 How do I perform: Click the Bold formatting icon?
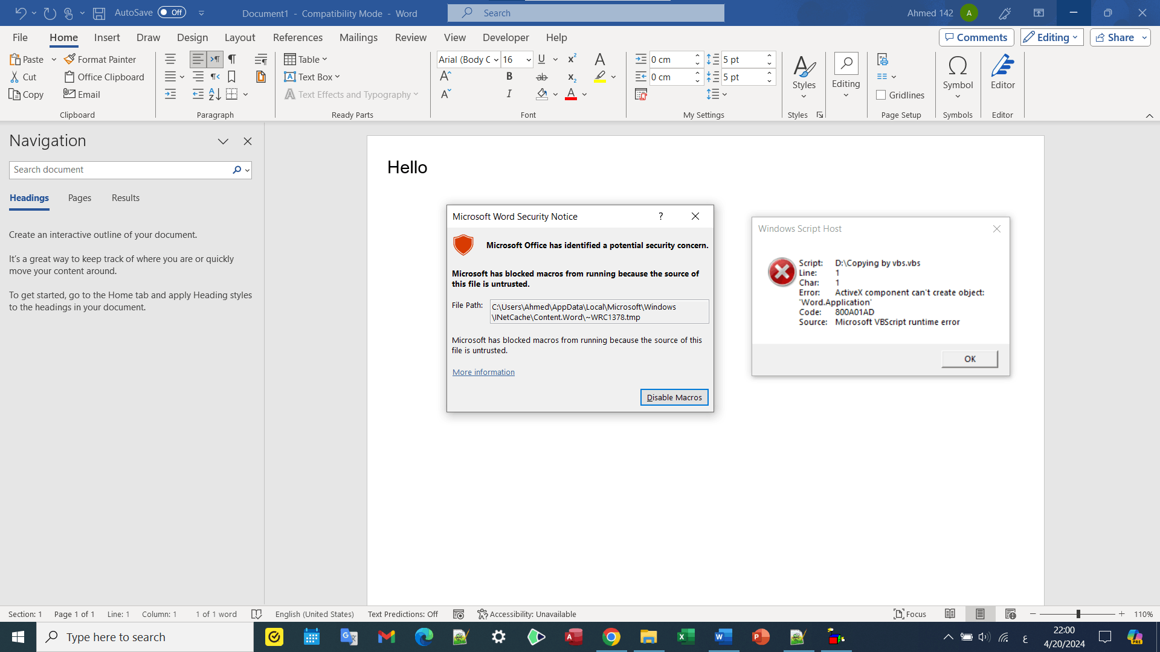click(x=509, y=77)
